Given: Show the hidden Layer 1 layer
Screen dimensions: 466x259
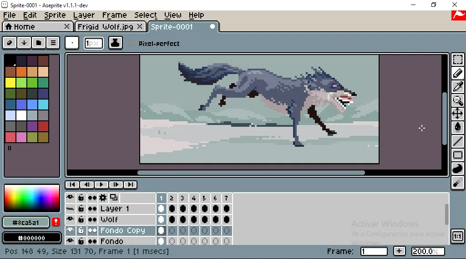Looking at the screenshot, I should (70, 209).
